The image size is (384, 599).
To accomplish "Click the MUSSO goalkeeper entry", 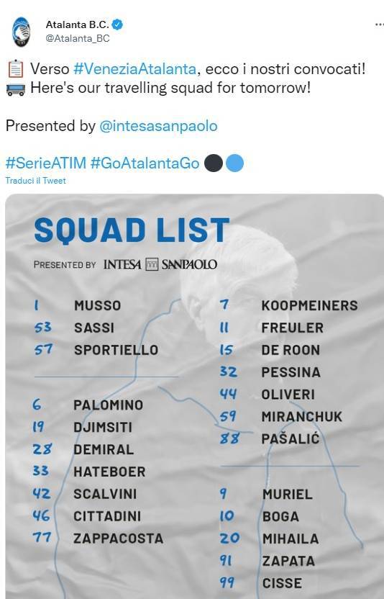I will (97, 305).
